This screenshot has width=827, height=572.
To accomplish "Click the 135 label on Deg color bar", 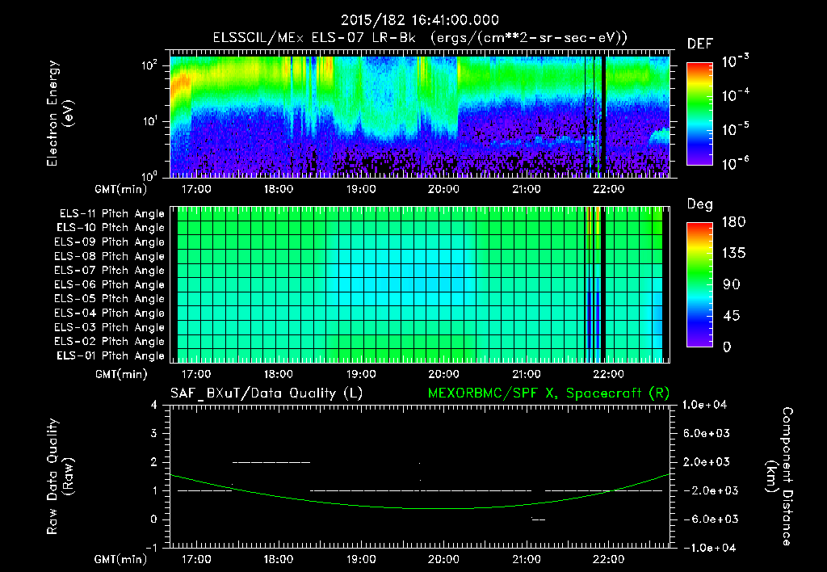I will coord(733,254).
